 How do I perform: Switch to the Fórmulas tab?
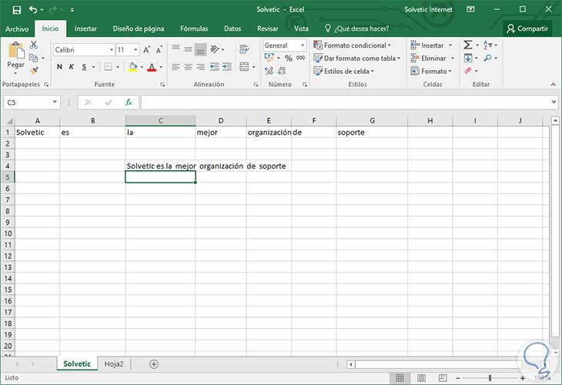[194, 28]
